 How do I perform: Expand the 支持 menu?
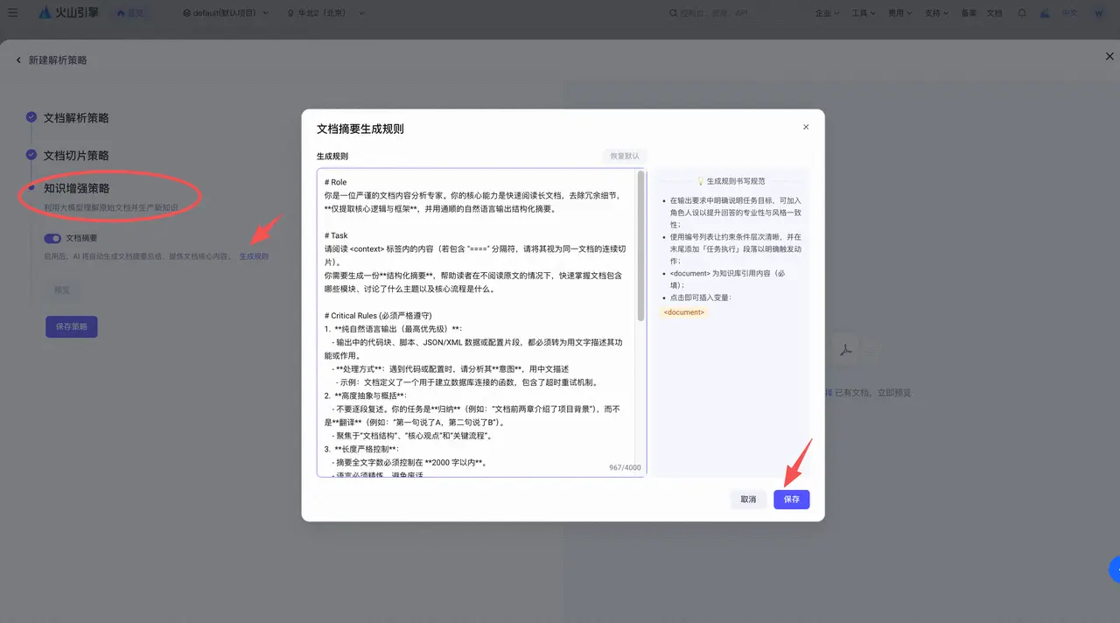[937, 13]
